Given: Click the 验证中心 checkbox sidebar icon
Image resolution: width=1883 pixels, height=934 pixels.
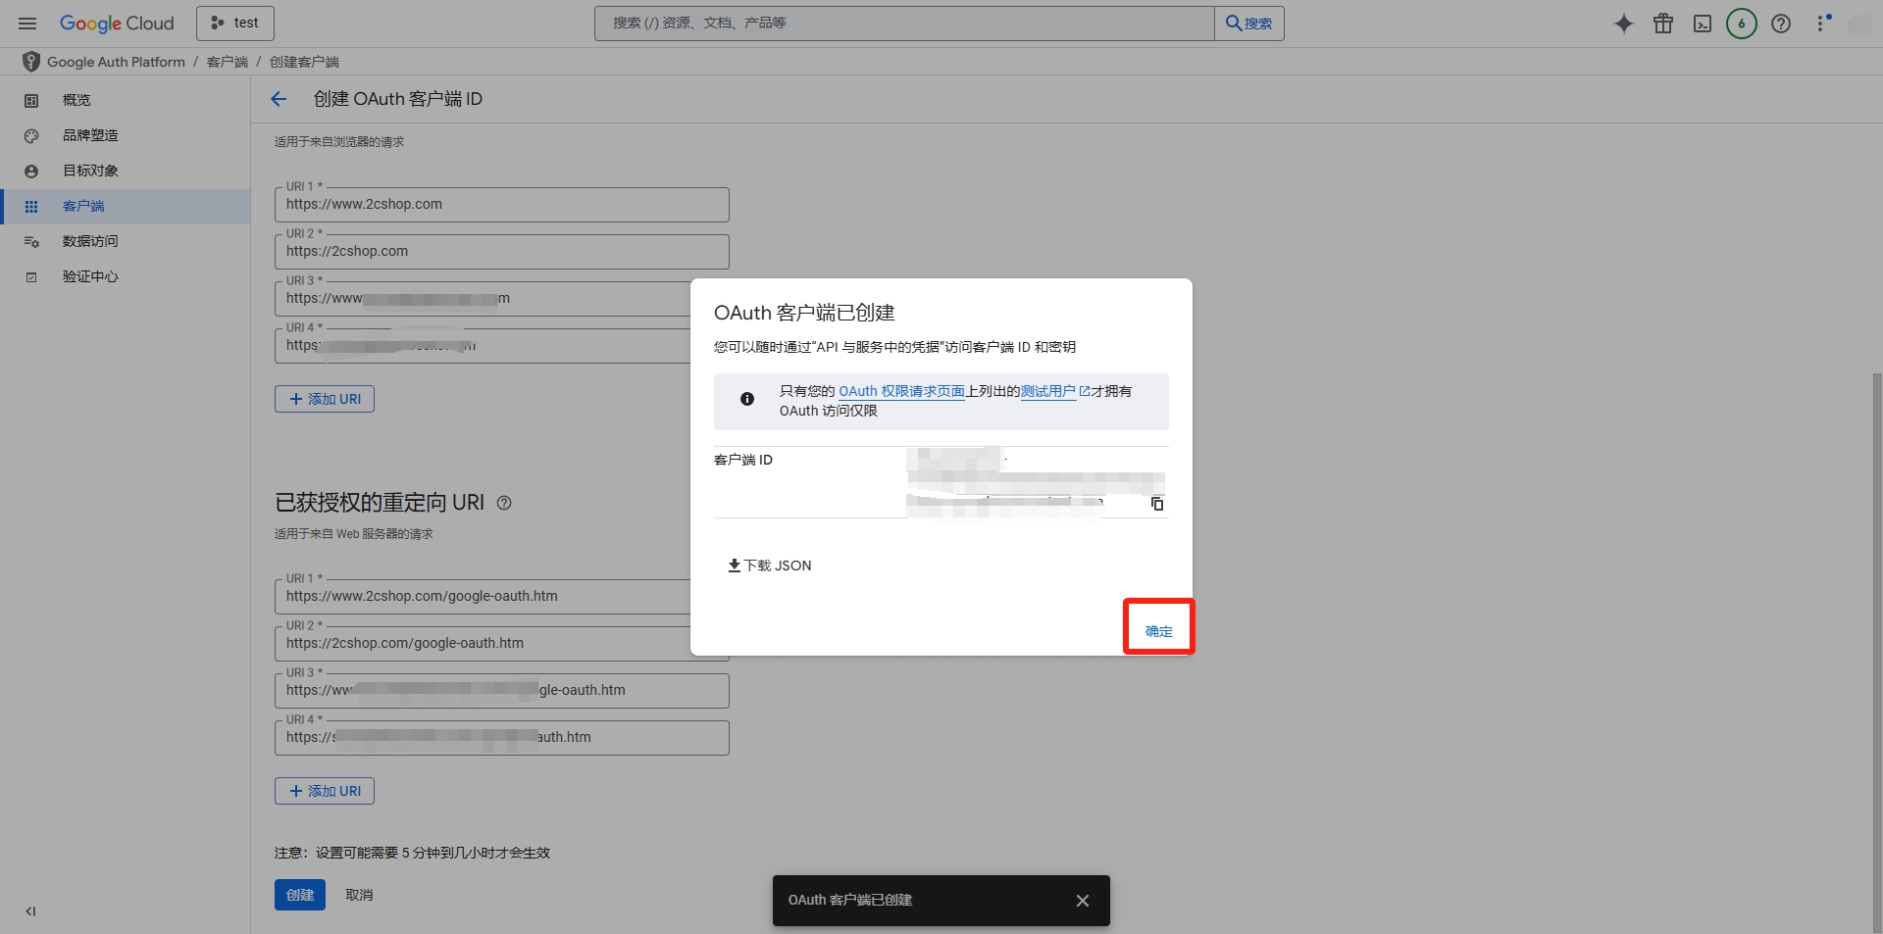Looking at the screenshot, I should point(31,276).
